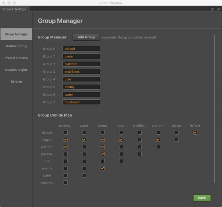Click the 'Important: Group cannot be deleted!' note
This screenshot has height=207, width=222.
129,37
